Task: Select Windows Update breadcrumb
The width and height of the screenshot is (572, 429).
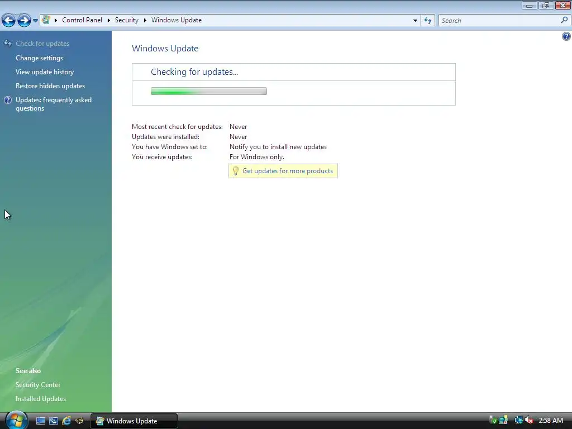Action: 177,20
